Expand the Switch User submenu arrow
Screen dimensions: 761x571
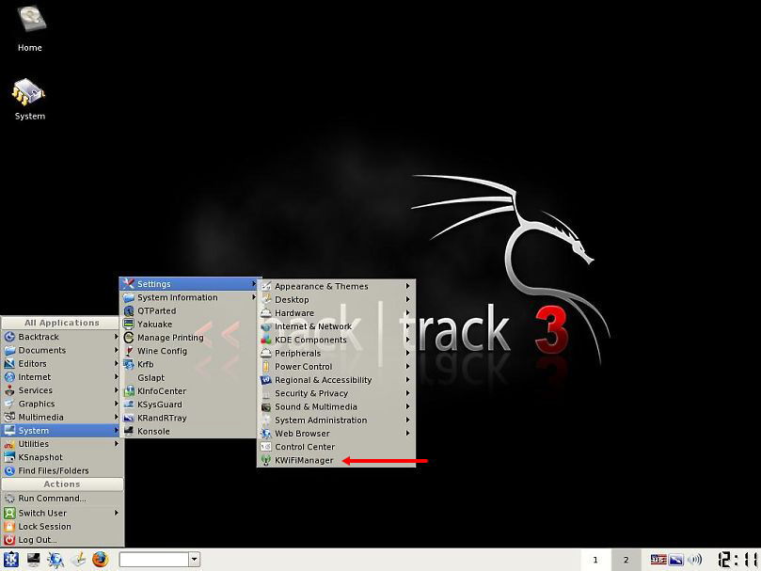click(x=117, y=513)
